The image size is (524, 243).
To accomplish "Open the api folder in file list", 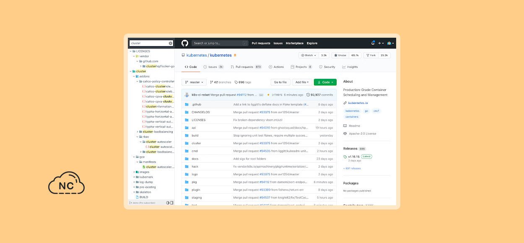I will click(x=194, y=128).
